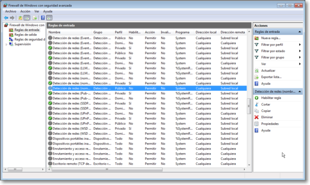Click the Help toolbar icon
310x185 pixels.
coord(43,18)
